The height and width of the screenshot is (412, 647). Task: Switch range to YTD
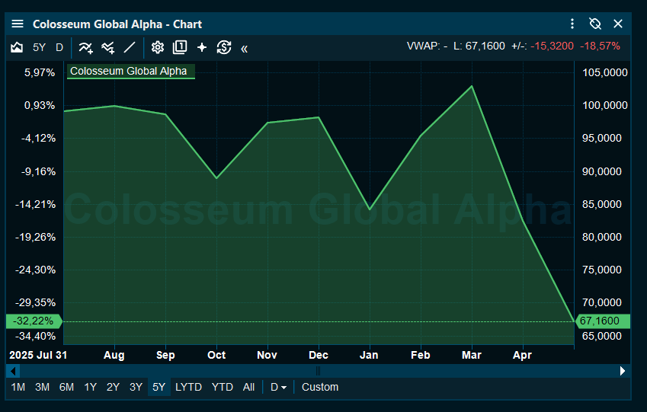point(223,388)
